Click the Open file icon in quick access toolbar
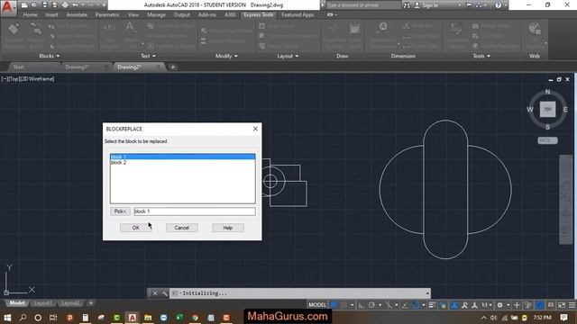 coord(34,5)
